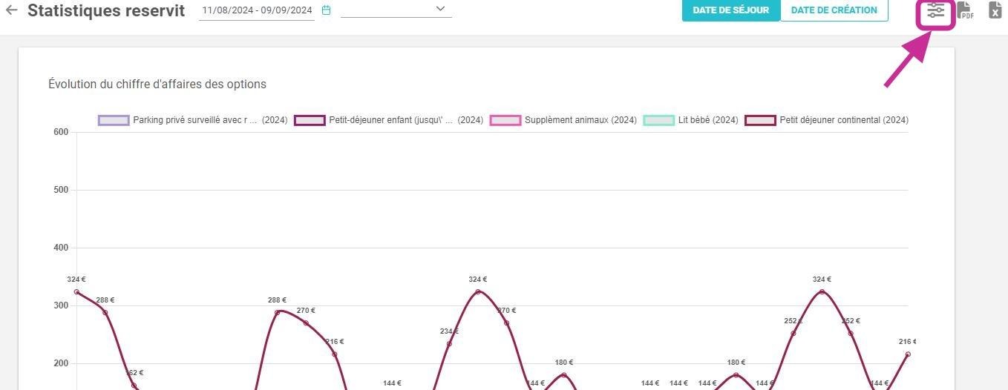Image resolution: width=1008 pixels, height=390 pixels.
Task: Click the 234 € data point
Action: [x=449, y=343]
